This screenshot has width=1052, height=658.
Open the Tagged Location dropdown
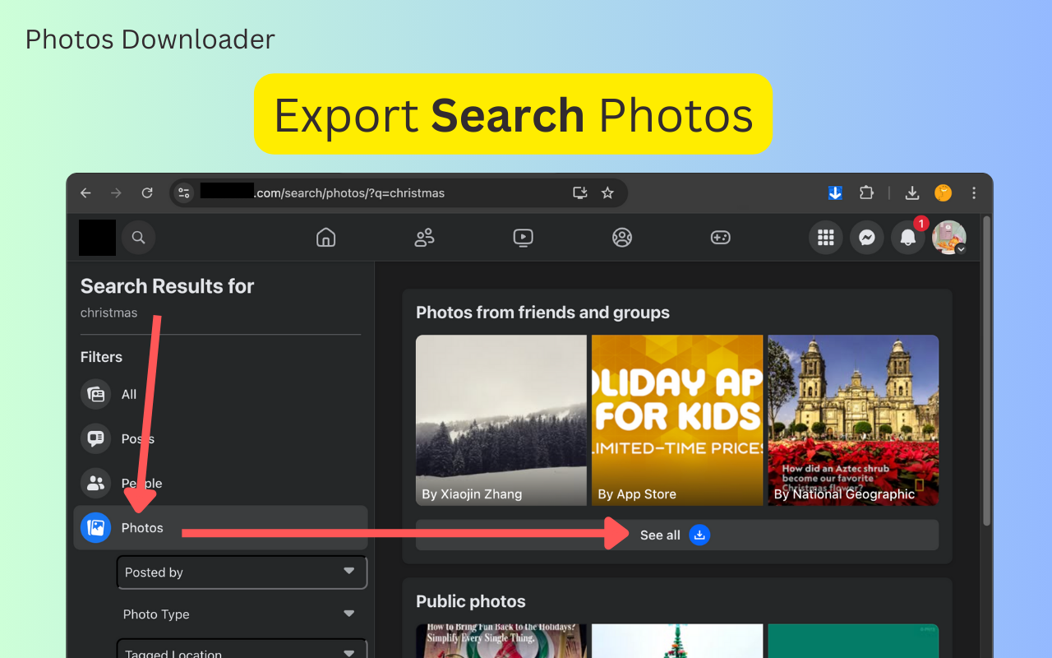click(242, 651)
